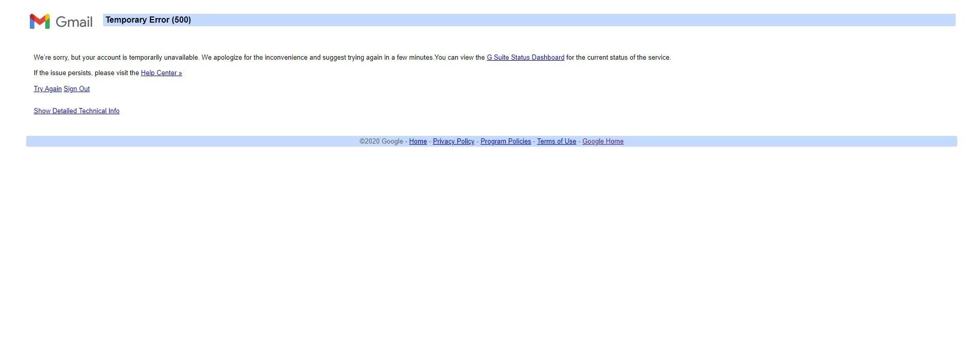The width and height of the screenshot is (966, 353).
Task: Click the ©2020 Google copyright text
Action: (x=381, y=142)
